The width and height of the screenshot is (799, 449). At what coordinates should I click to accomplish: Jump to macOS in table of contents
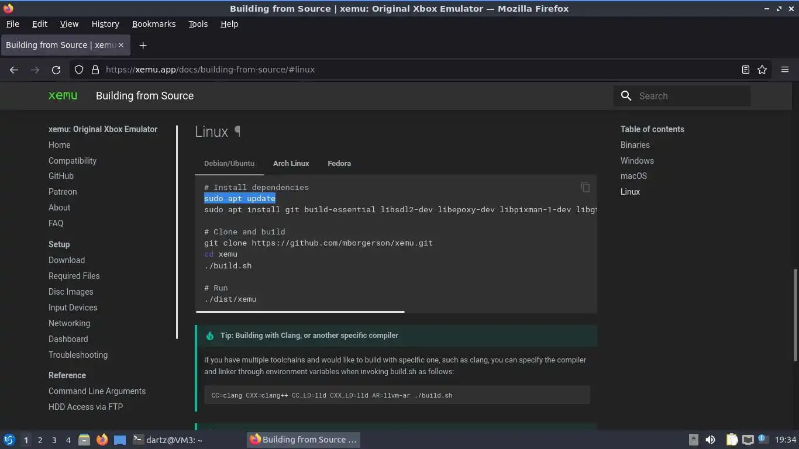point(633,176)
